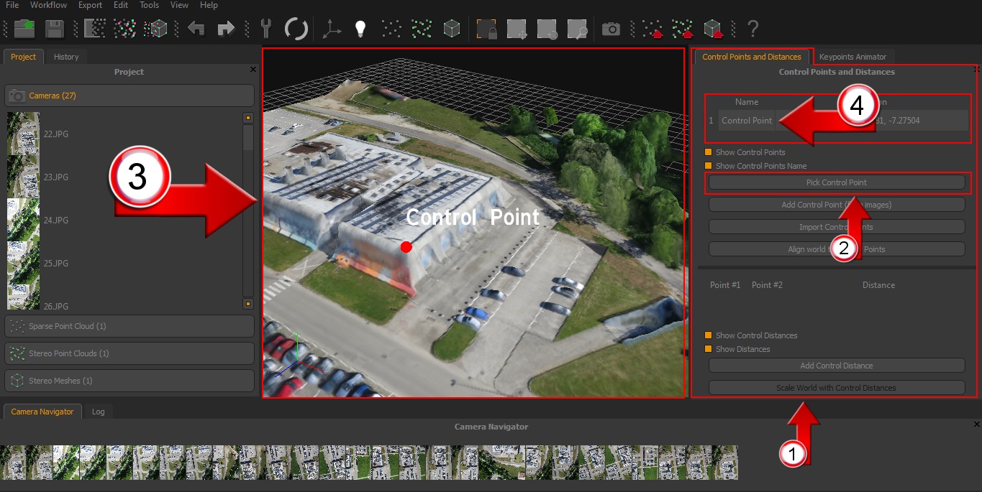Select the scale bounding box tool

pyautogui.click(x=577, y=29)
